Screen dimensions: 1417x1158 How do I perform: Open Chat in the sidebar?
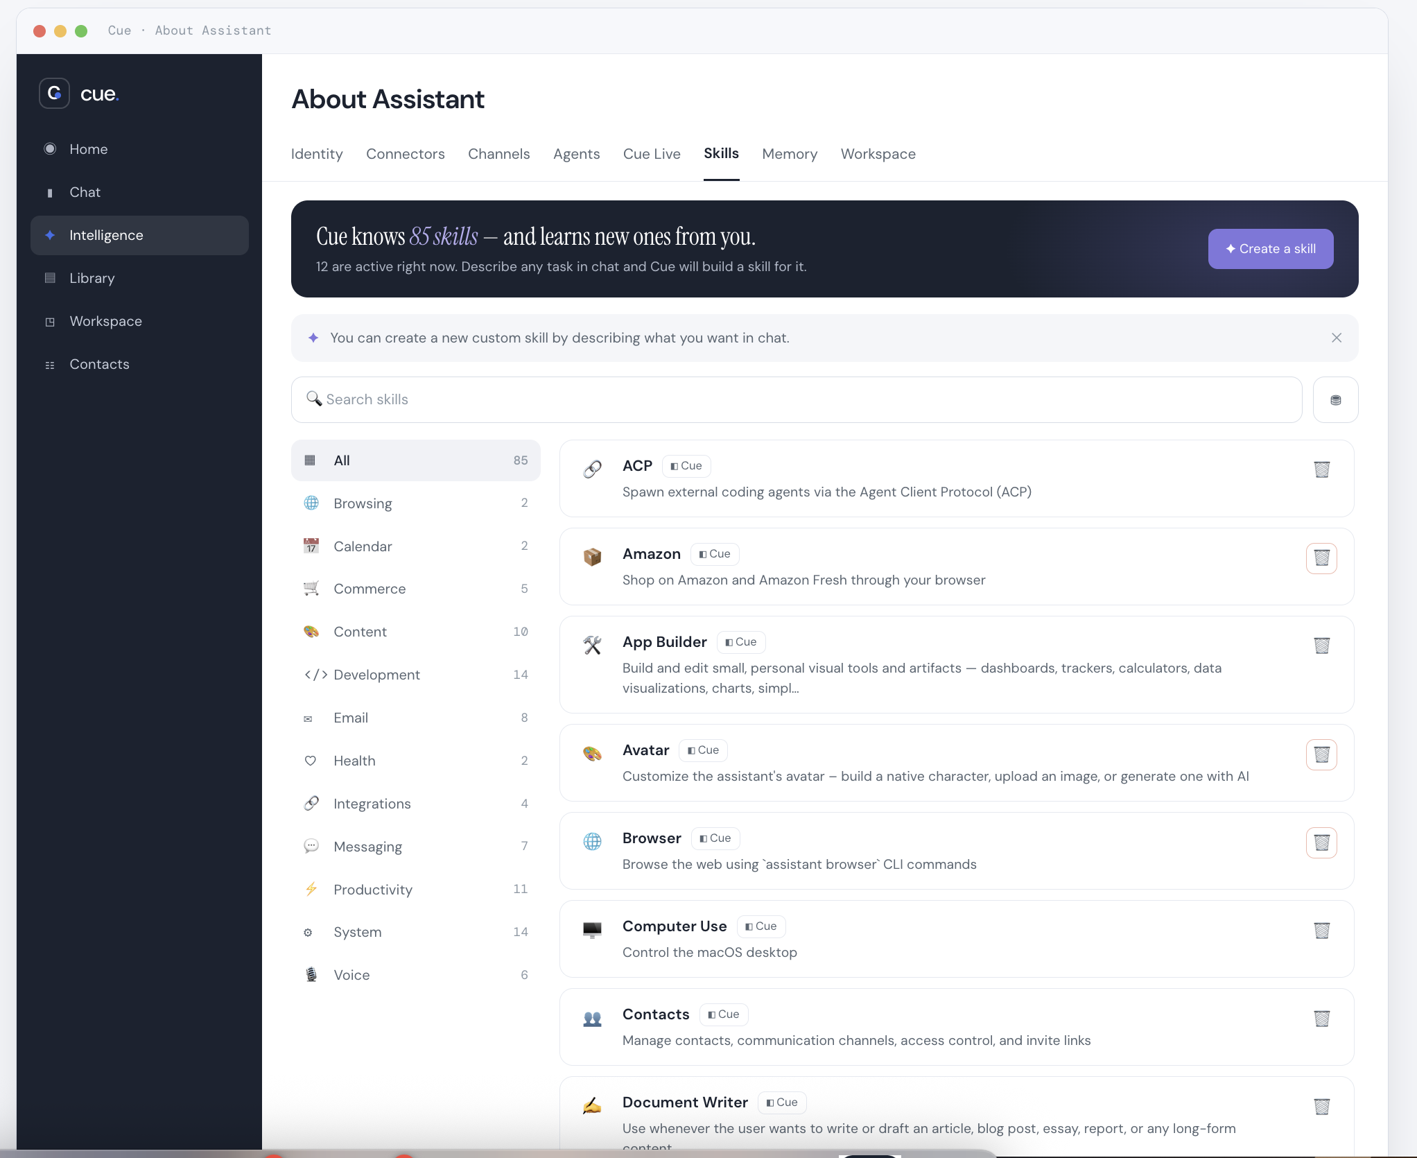pos(139,192)
